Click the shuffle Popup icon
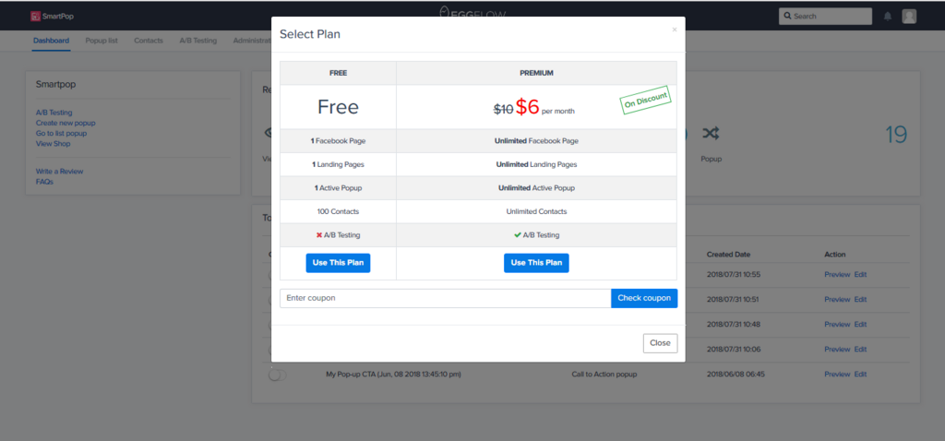The height and width of the screenshot is (441, 945). click(x=711, y=134)
